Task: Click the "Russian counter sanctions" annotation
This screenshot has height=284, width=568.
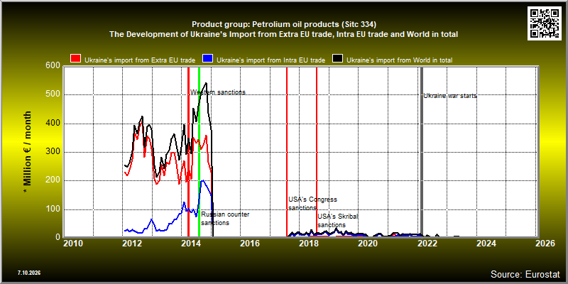Action: [225, 219]
